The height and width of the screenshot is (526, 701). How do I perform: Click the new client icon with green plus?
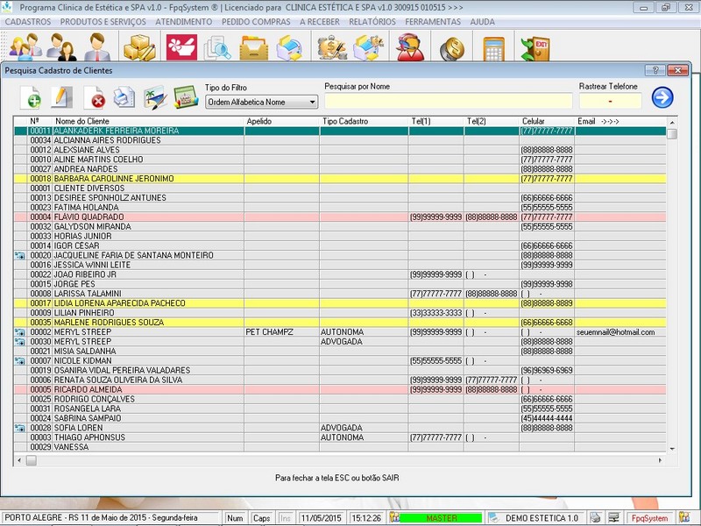(31, 96)
